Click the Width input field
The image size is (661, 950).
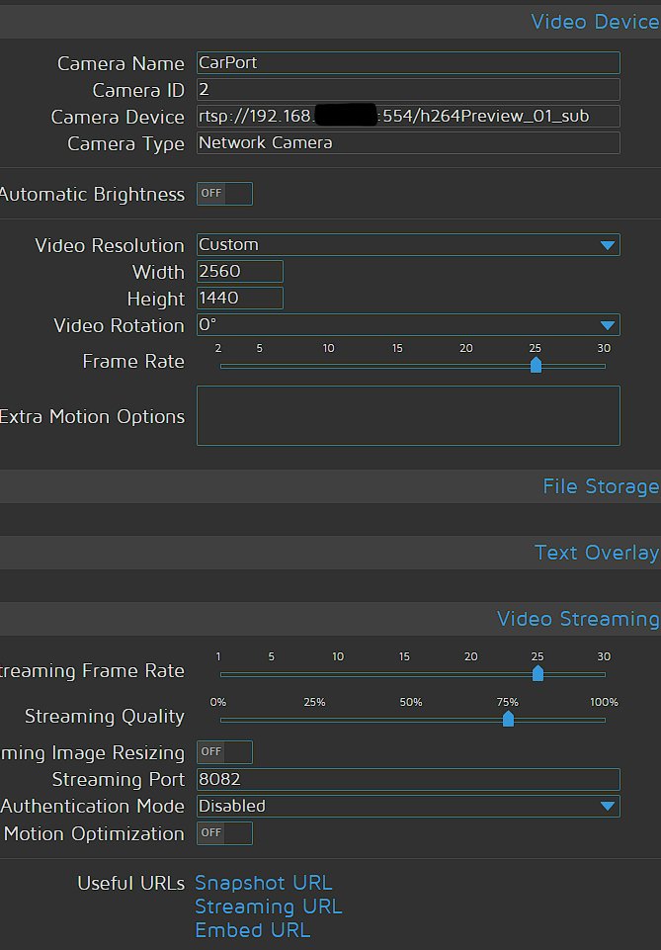240,272
